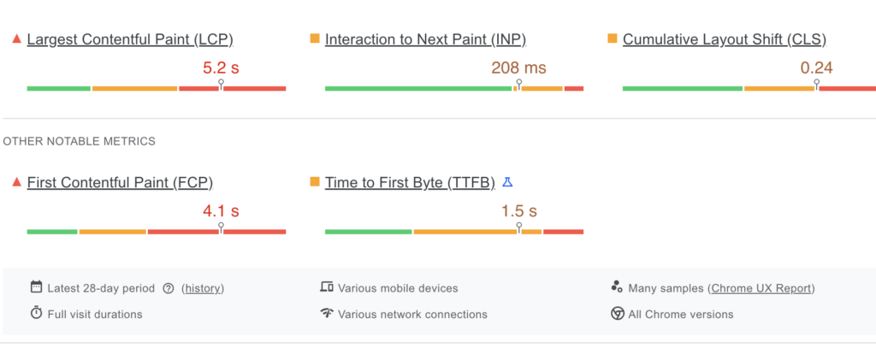Click the LCP distribution bar marker at 5.2 s

[221, 84]
